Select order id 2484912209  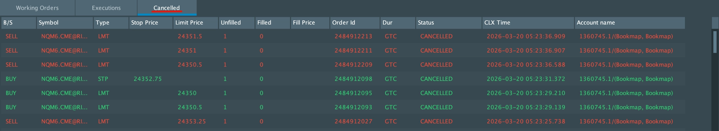(x=353, y=65)
